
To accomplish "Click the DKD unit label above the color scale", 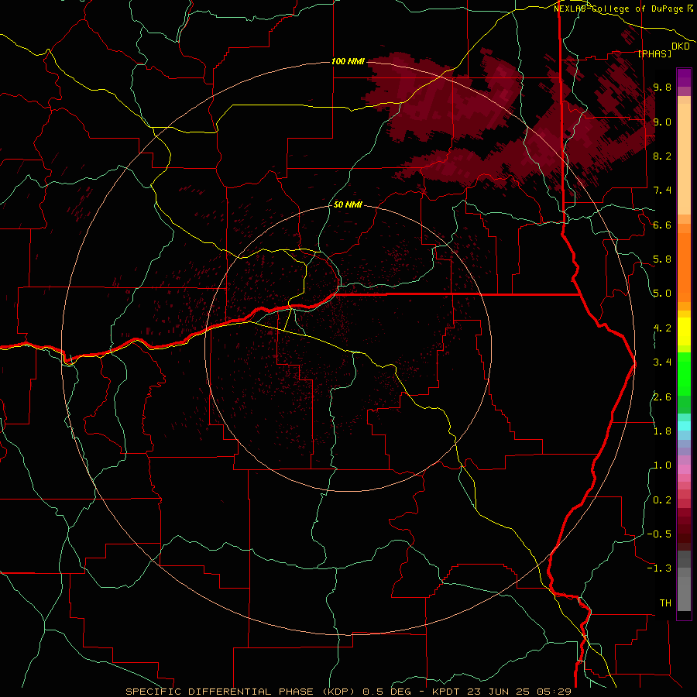I will click(681, 46).
